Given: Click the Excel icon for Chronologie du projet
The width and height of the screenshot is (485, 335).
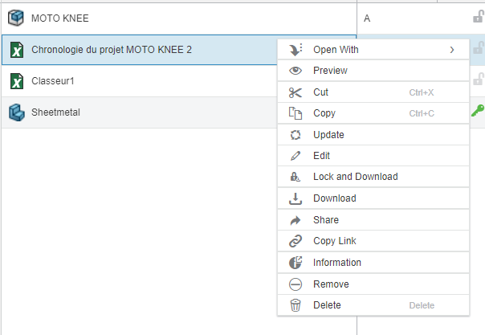Looking at the screenshot, I should coord(16,50).
